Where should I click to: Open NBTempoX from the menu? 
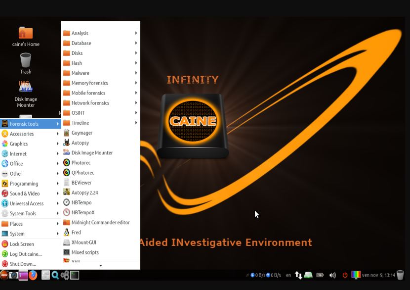101,212
